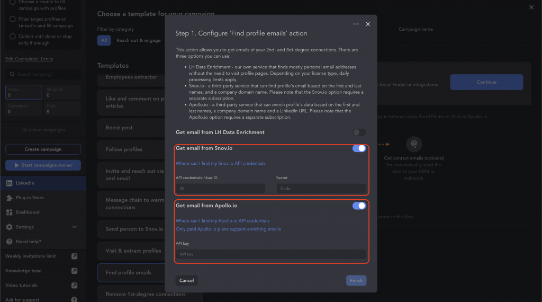542x302 pixels.
Task: Focus the Apollo.io API key field
Action: [270, 254]
